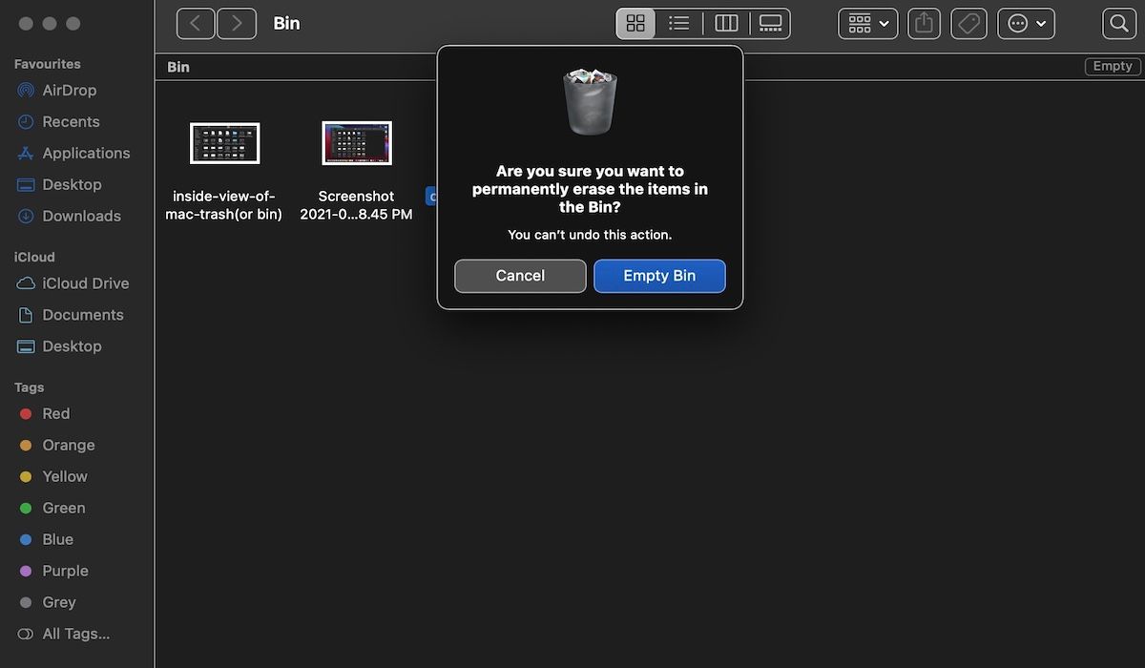This screenshot has width=1145, height=668.
Task: Switch to column view
Action: coord(726,23)
